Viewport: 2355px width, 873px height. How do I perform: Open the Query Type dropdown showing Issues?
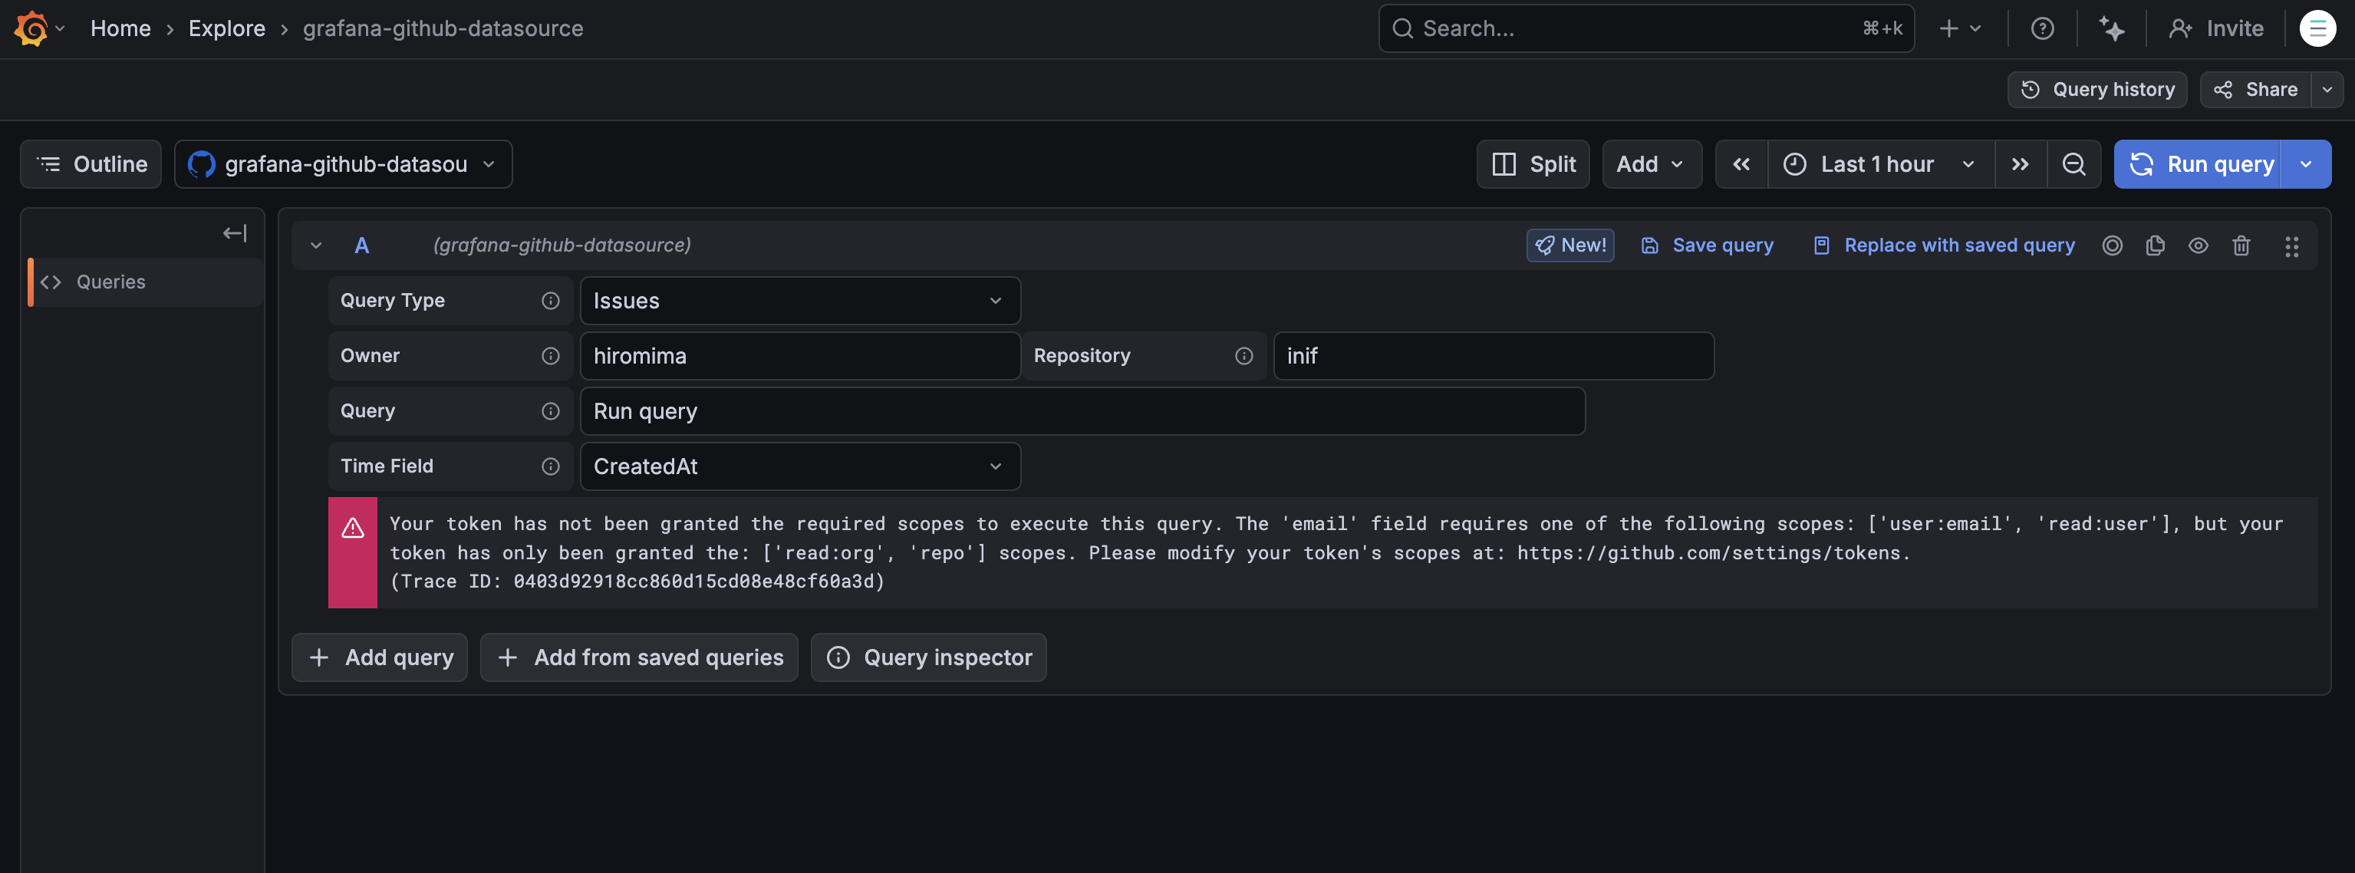point(799,301)
